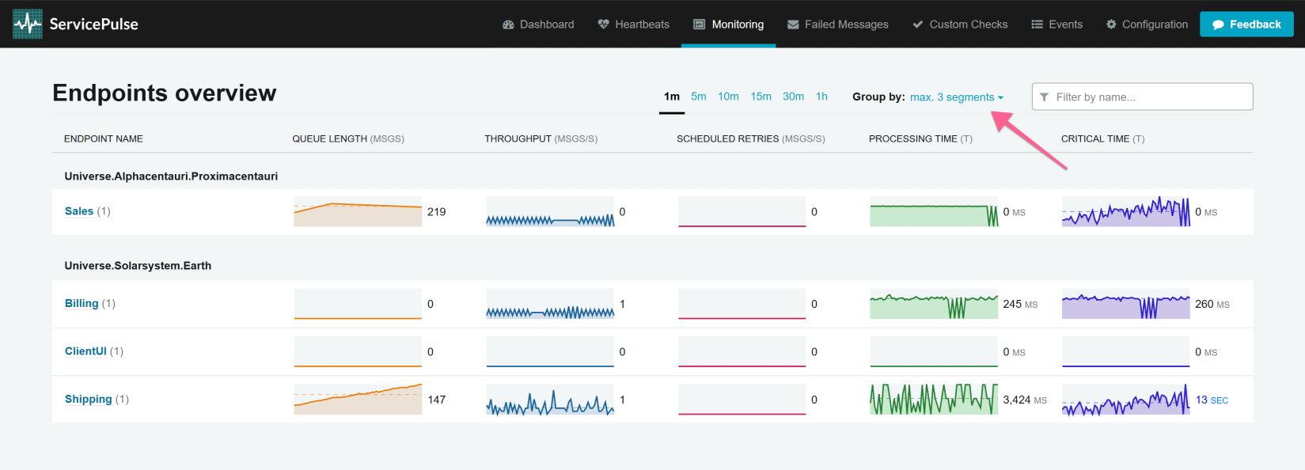Click Sales throughput sparkline graph
The width and height of the screenshot is (1305, 470).
tap(550, 212)
